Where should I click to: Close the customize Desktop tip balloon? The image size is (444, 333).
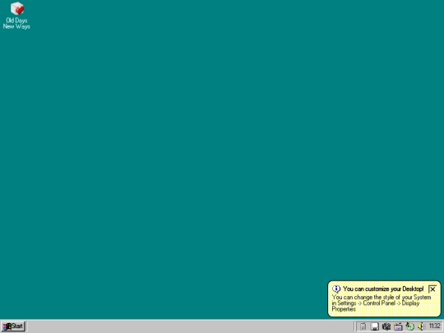pyautogui.click(x=432, y=289)
